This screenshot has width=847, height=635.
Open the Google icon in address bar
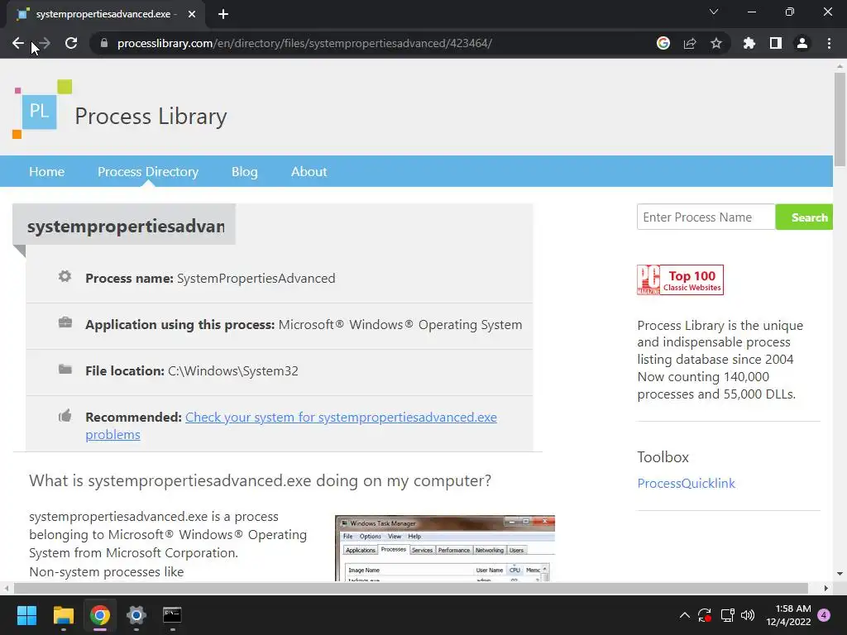[663, 43]
